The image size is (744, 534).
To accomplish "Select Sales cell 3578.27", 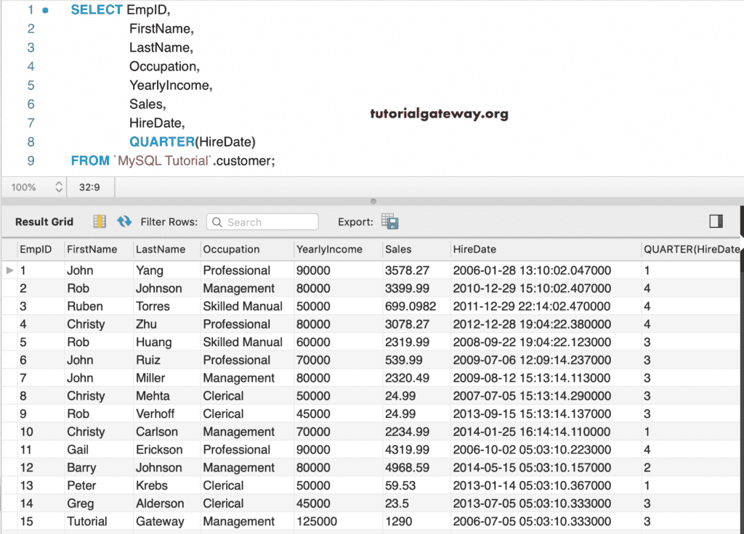I will click(416, 271).
